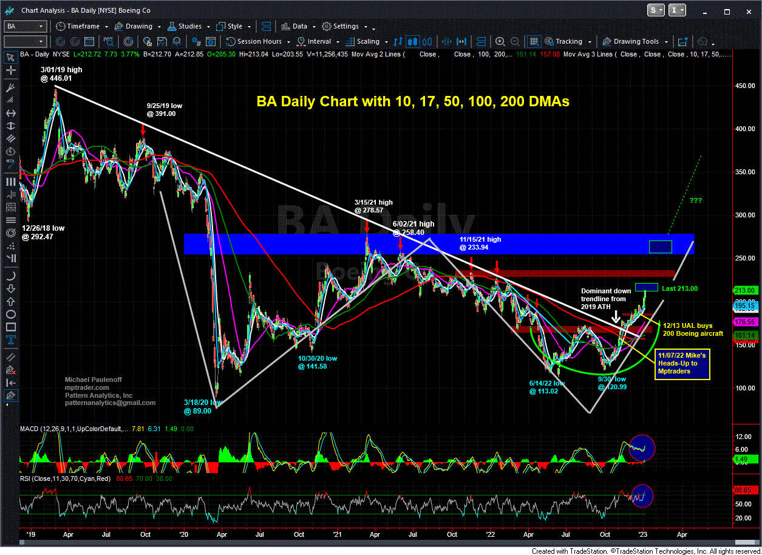Expand the Style dropdown arrow
This screenshot has width=762, height=555.
click(249, 27)
